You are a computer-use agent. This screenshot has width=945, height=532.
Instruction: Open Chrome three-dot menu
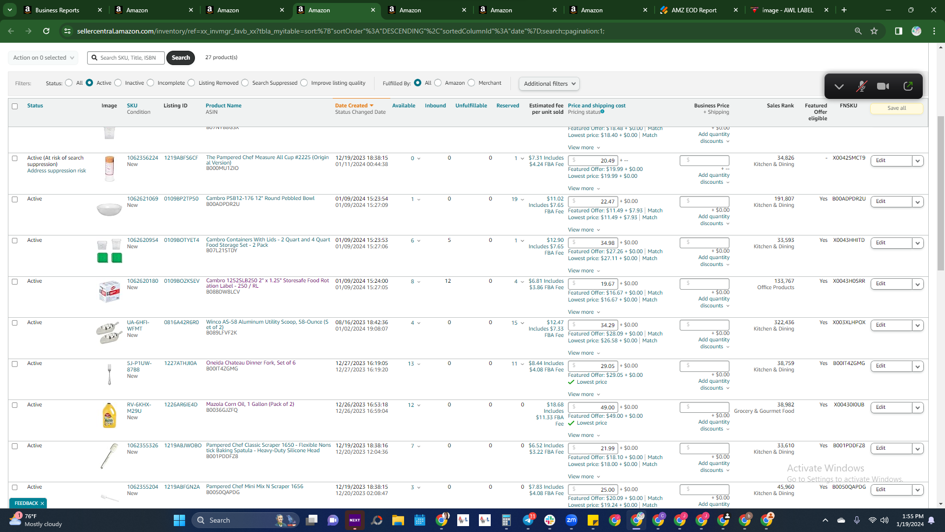934,31
